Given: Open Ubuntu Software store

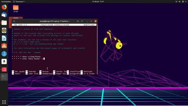Looking at the screenshot, I should (4, 46).
